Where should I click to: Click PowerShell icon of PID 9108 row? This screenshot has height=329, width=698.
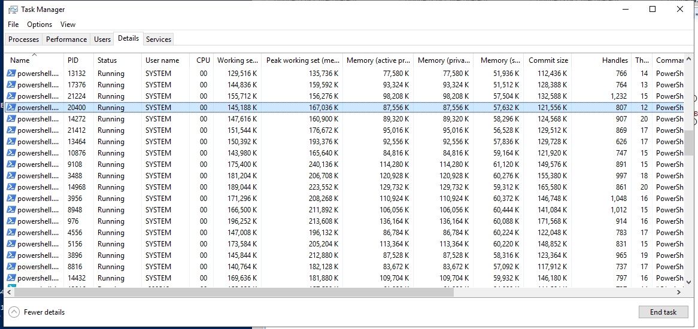(11, 164)
